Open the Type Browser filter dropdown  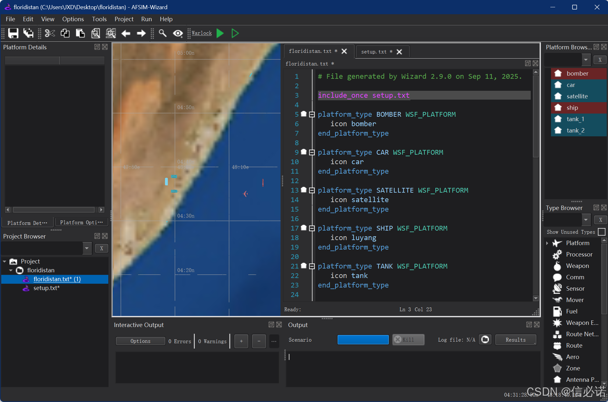tap(586, 220)
